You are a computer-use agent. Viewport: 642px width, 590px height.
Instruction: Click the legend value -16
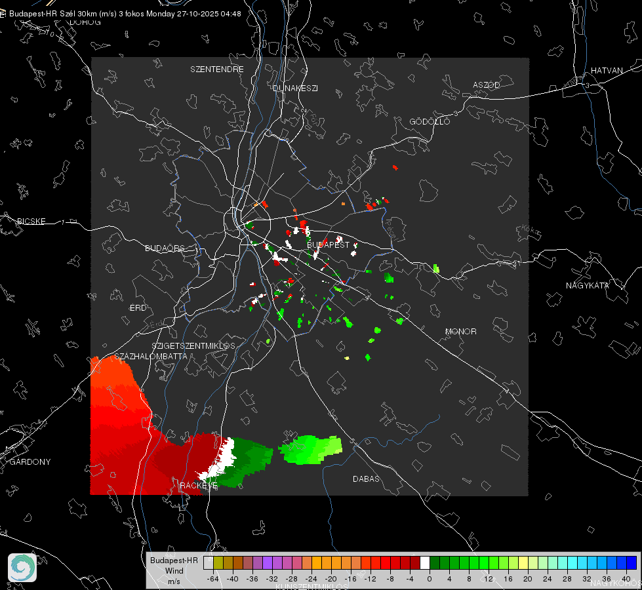coord(350,579)
